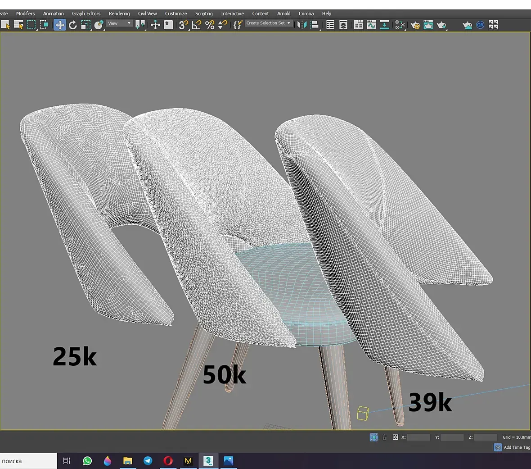Open Material Editor icon
The width and height of the screenshot is (531, 469).
click(x=400, y=25)
